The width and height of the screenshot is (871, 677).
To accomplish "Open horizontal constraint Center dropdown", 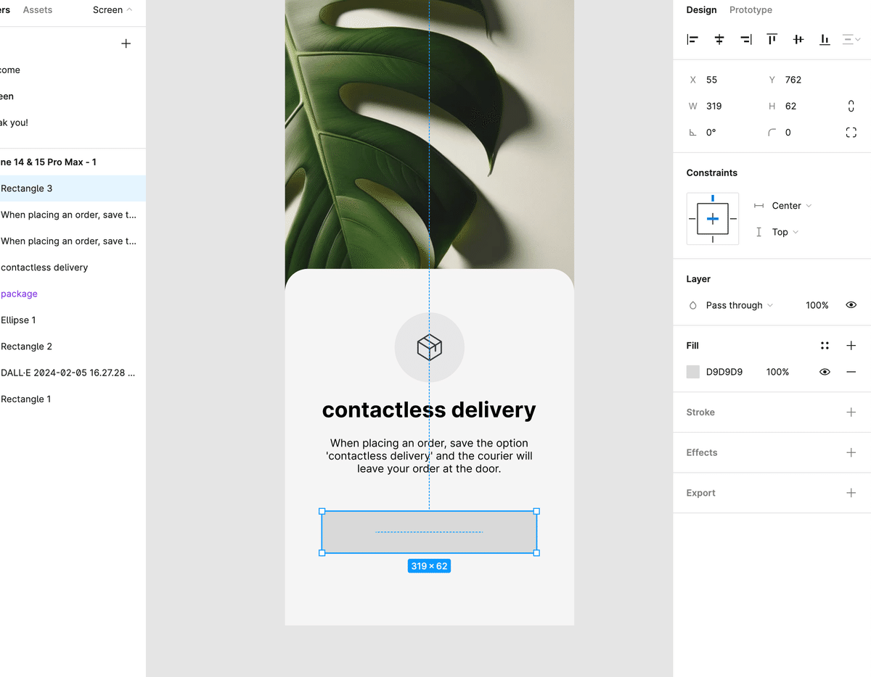I will (791, 206).
